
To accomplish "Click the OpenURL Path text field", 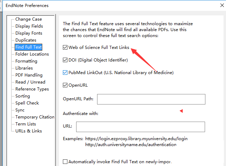I will 151,99.
